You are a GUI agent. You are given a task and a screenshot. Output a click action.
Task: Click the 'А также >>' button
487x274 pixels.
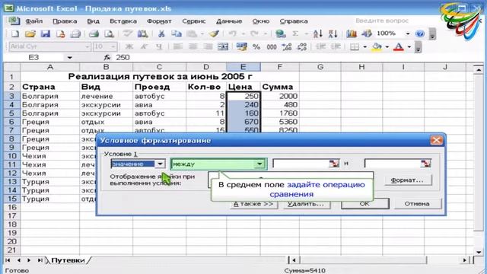coord(253,204)
